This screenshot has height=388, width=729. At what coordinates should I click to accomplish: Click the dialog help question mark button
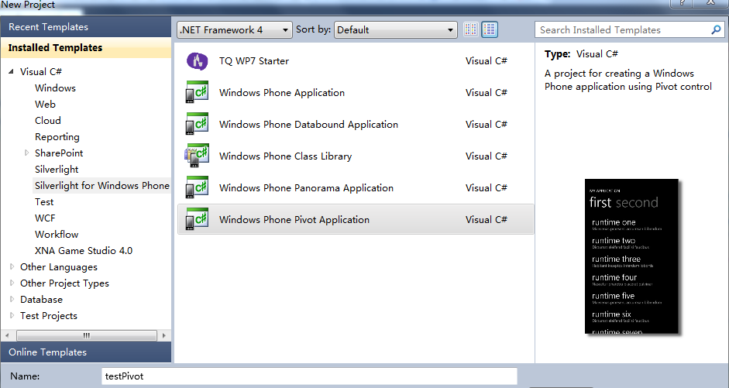tap(682, 3)
